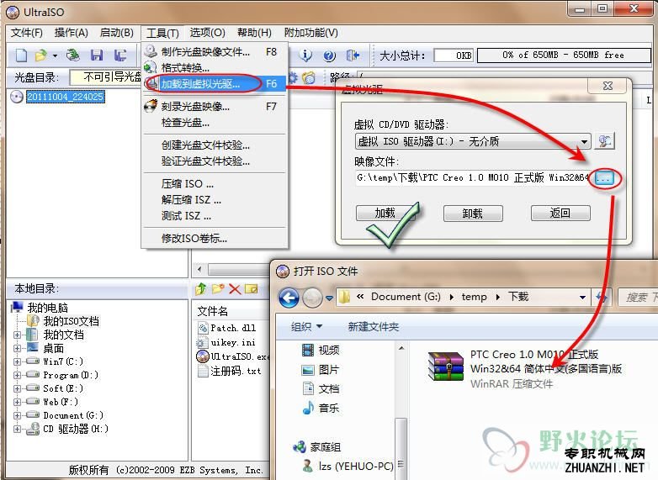The image size is (658, 480).
Task: Choose 测试 ISZ menu entry
Action: pyautogui.click(x=214, y=215)
